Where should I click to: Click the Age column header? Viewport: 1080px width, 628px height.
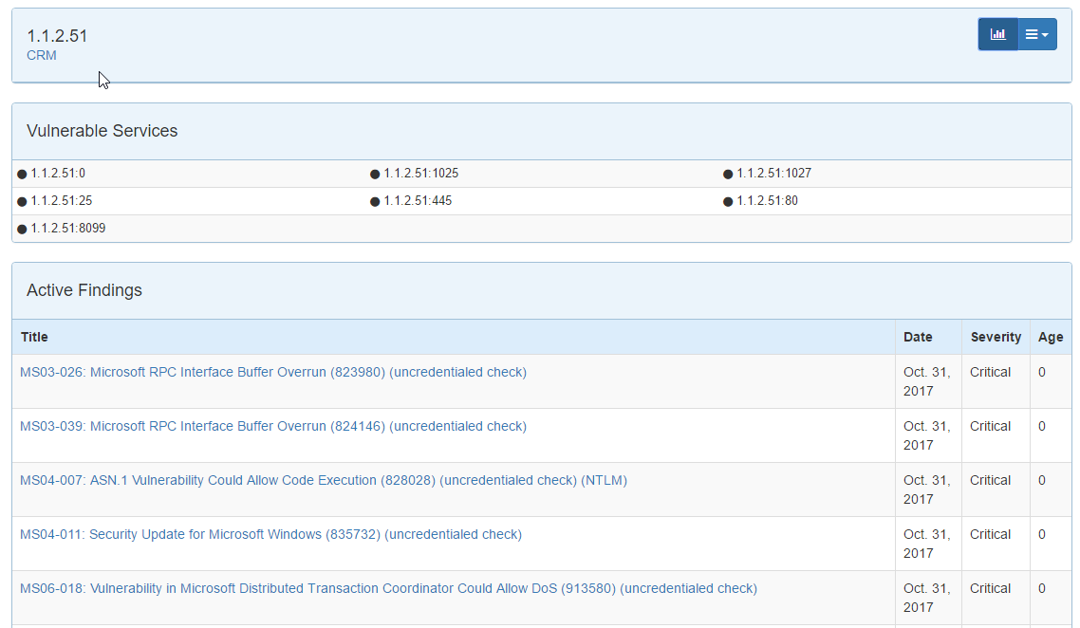[1051, 337]
